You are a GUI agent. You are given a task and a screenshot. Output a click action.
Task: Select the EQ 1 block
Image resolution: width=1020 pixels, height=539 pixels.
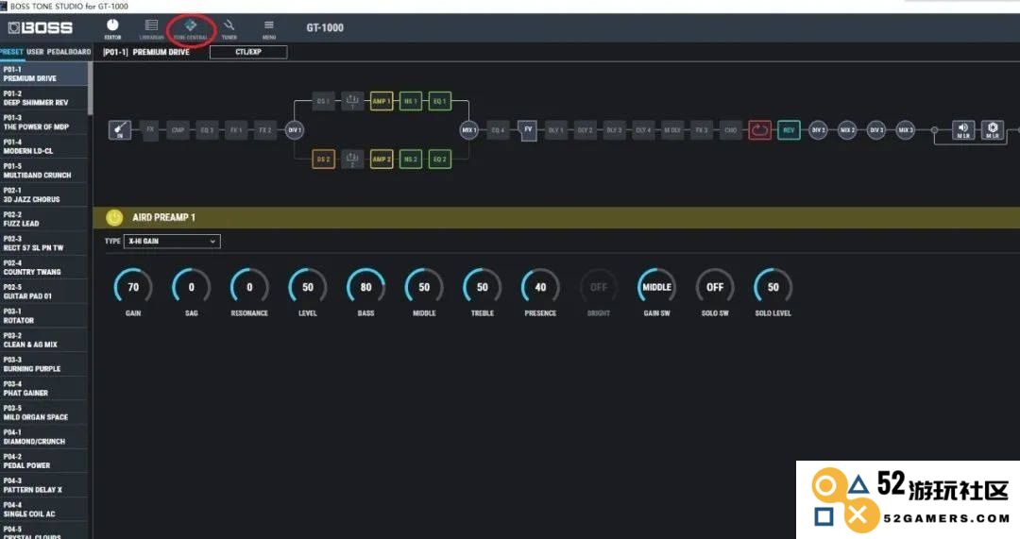point(440,101)
